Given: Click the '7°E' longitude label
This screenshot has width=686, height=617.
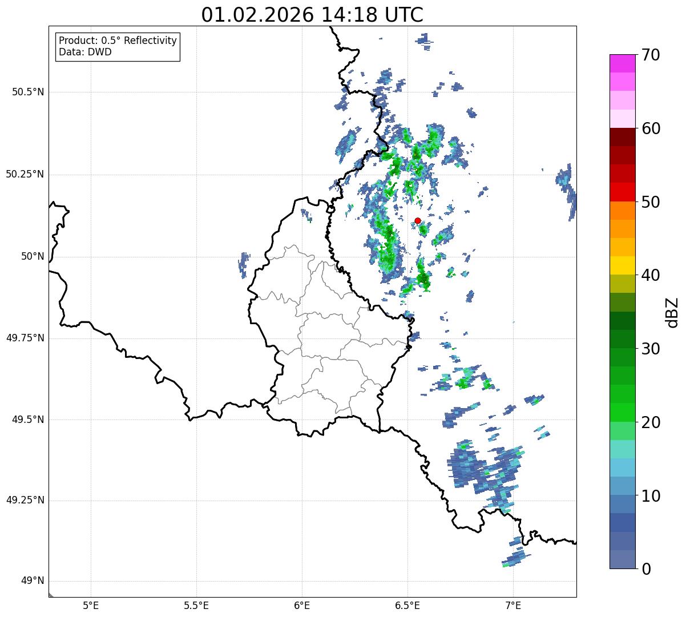Looking at the screenshot, I should pos(513,605).
